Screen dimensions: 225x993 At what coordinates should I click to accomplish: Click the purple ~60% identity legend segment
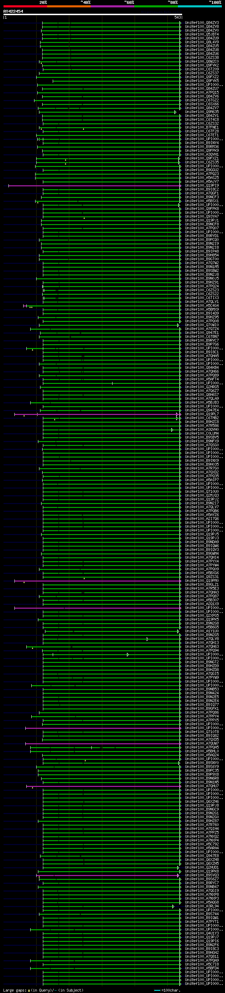tap(113, 6)
